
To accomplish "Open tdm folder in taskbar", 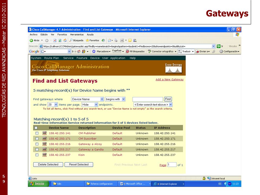I will tap(68, 184).
